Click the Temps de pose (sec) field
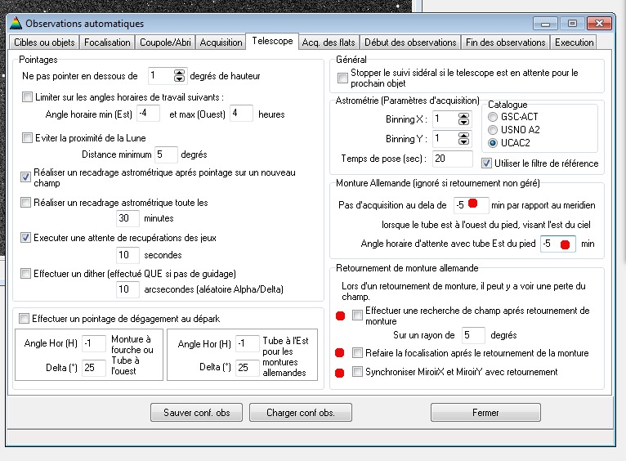 click(x=452, y=159)
